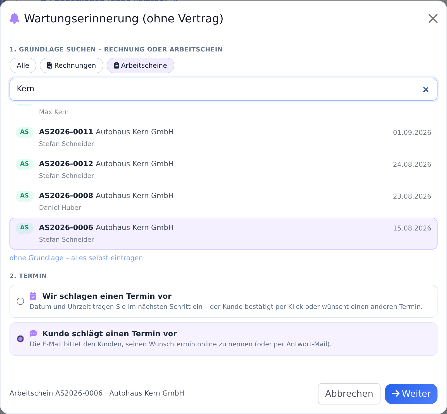Click 'Stefan Schneider' under AS2026-0012
Screen dimensions: 447x414
(x=66, y=176)
